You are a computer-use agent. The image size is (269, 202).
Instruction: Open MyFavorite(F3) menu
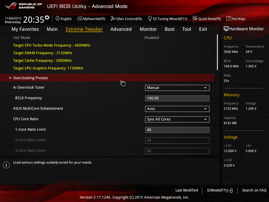[x=94, y=19]
